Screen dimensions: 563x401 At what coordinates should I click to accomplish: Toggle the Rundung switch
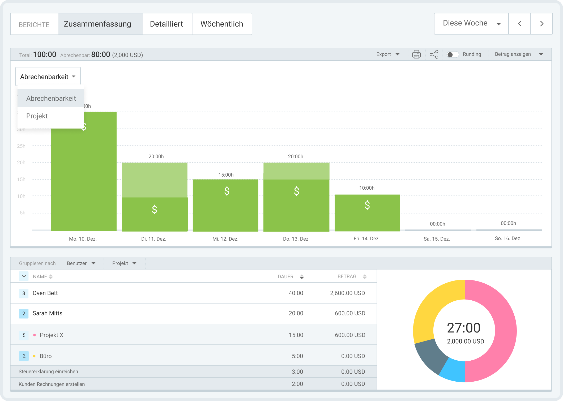point(453,54)
